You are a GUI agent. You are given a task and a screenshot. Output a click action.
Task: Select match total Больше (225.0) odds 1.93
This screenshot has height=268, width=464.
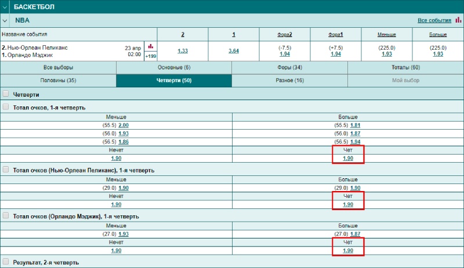pyautogui.click(x=438, y=54)
